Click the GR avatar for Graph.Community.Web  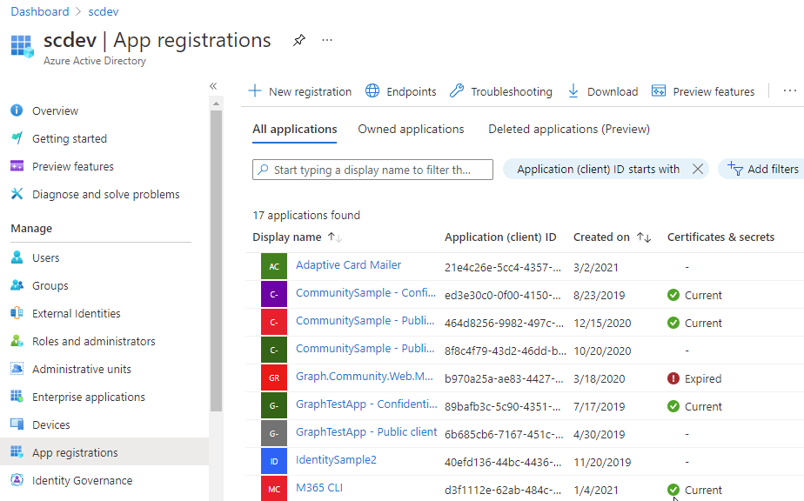[x=274, y=377]
